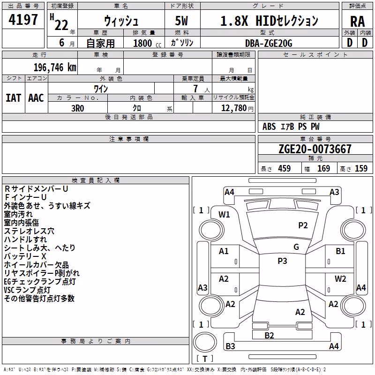Select the note バッテリーX
Image resolution: width=375 pixels, height=375 pixels.
click(25, 256)
